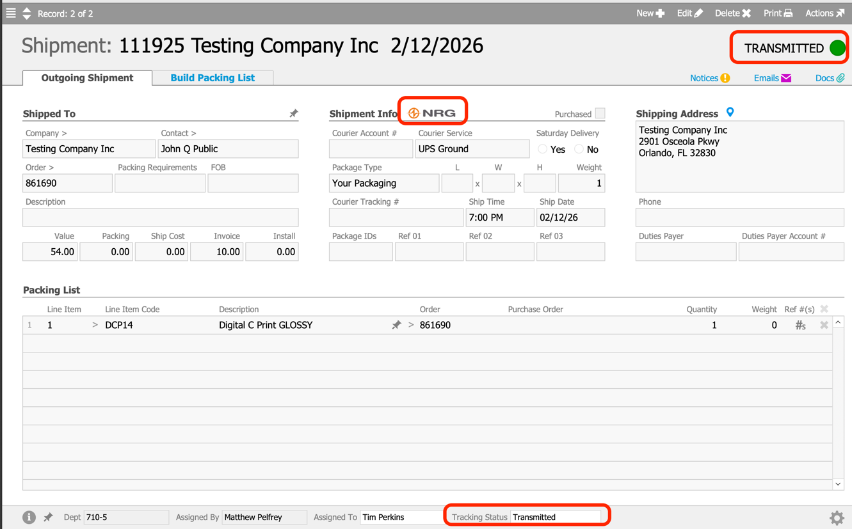Select the Outgoing Shipment tab
The width and height of the screenshot is (852, 529).
[x=86, y=77]
